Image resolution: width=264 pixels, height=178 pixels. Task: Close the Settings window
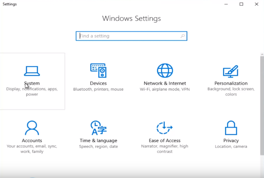tap(257, 4)
